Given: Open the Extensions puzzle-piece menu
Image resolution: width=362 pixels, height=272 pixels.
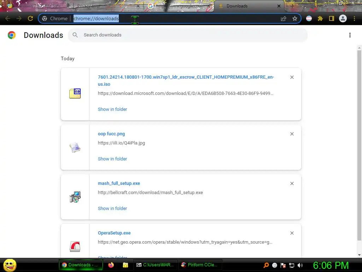Looking at the screenshot, I should (x=320, y=18).
